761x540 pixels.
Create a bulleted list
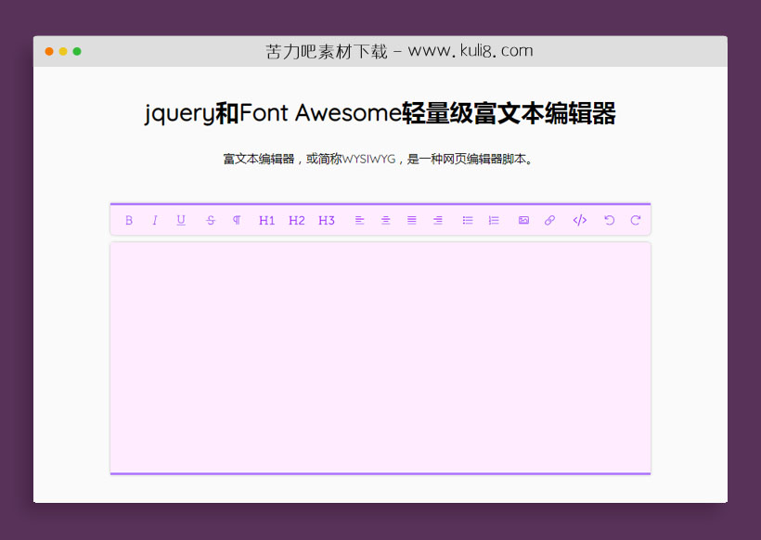(x=467, y=220)
